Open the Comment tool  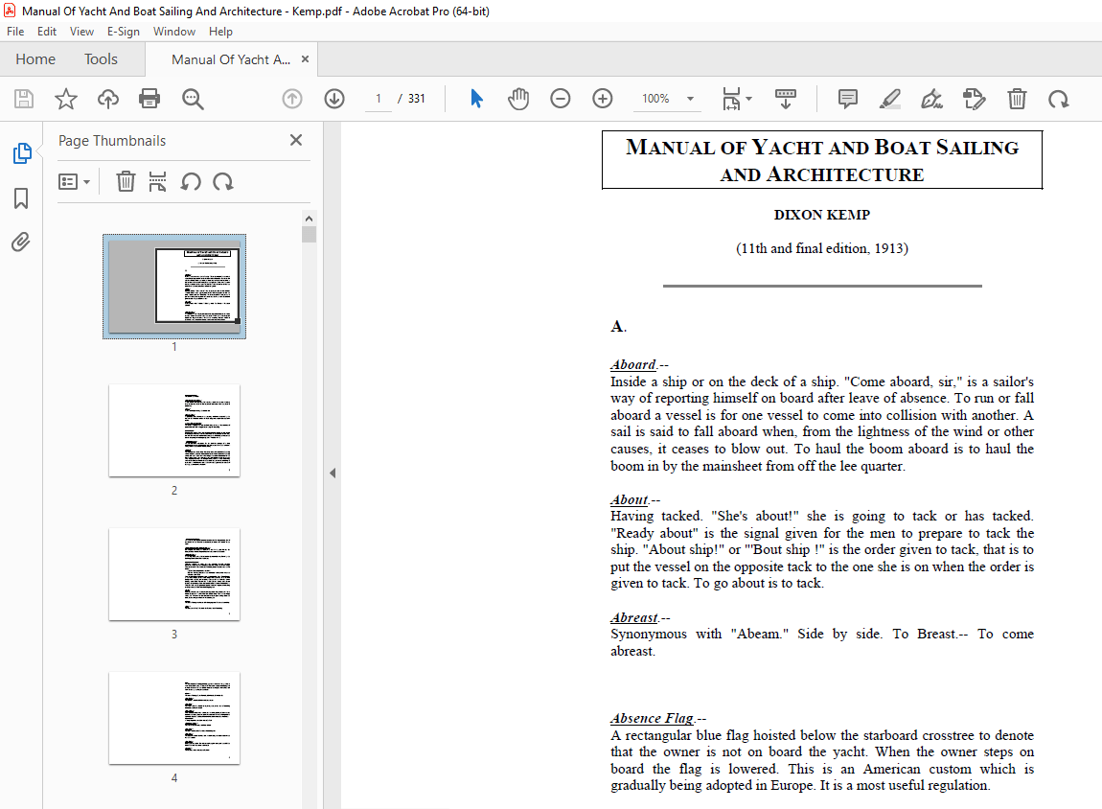click(x=847, y=99)
